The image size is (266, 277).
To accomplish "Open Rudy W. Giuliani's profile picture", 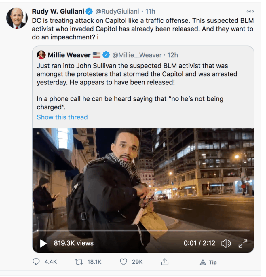I will tap(17, 18).
